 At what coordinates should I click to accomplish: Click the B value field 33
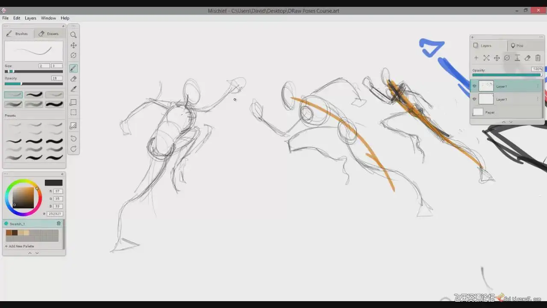(58, 206)
